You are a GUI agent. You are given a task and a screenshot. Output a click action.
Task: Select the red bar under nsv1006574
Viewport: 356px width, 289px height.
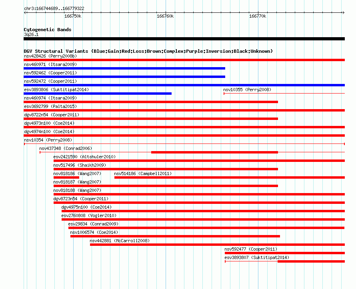(x=175, y=236)
